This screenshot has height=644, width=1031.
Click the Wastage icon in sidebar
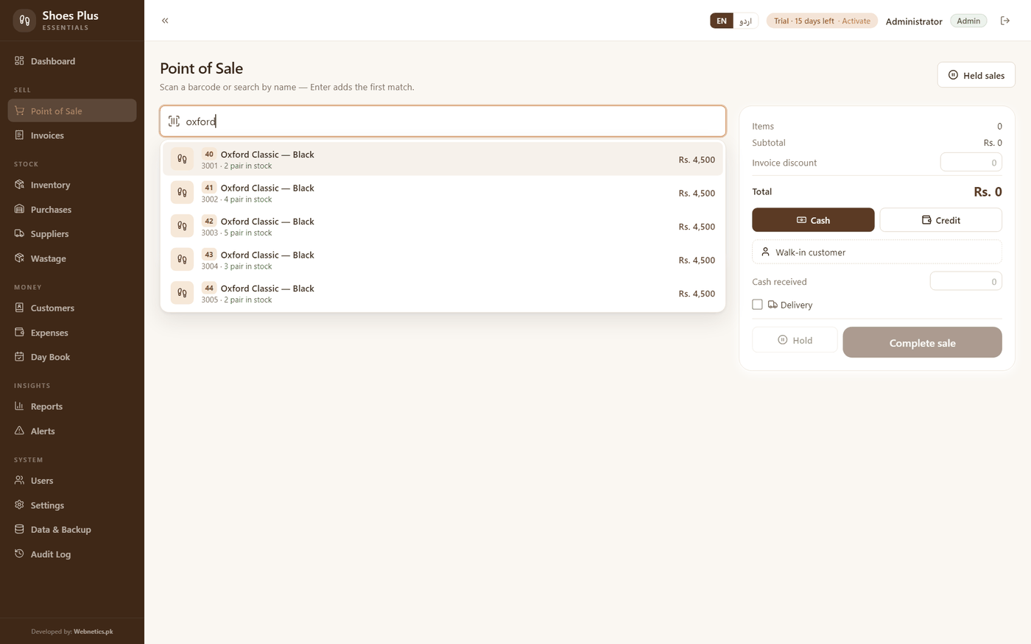pyautogui.click(x=20, y=258)
